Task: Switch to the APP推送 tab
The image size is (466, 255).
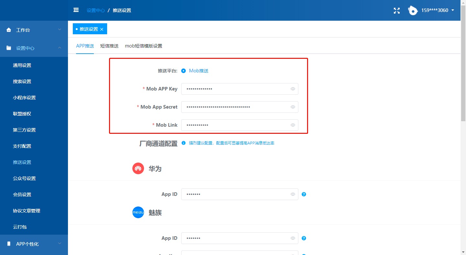Action: pyautogui.click(x=85, y=46)
